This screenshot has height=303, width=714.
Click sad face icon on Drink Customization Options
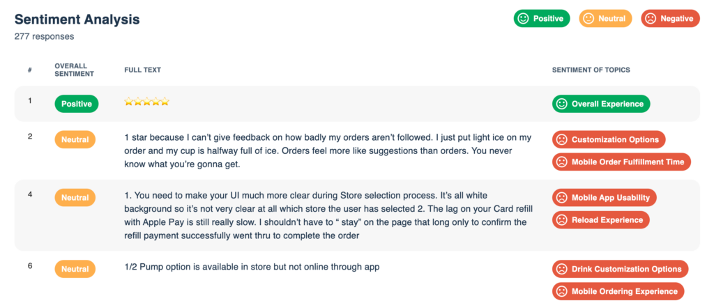[562, 270]
